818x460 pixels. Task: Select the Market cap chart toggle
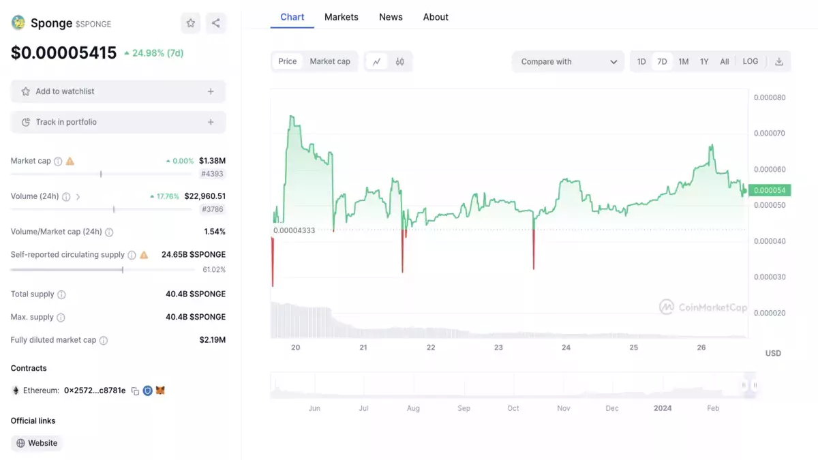pos(330,61)
